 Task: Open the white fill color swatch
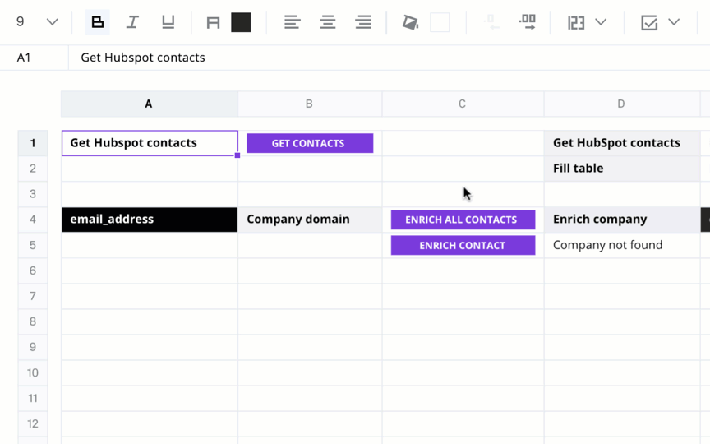440,22
